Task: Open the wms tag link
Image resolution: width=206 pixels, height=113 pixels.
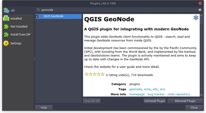Action: pos(147,89)
